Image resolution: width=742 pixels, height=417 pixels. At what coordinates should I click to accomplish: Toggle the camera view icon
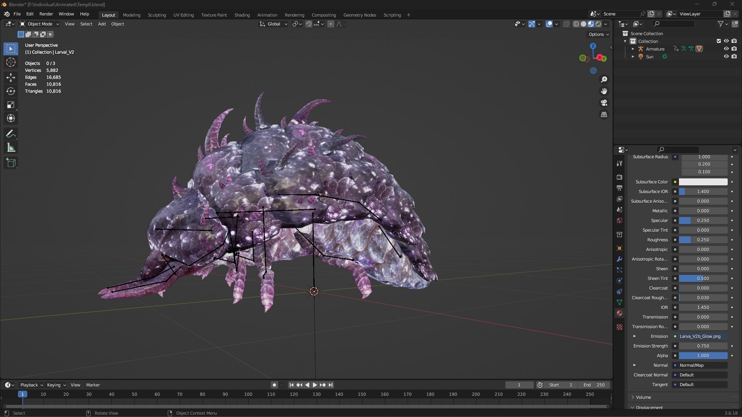click(604, 103)
